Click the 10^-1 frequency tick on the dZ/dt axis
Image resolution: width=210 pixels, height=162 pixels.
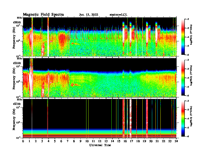click(x=18, y=138)
